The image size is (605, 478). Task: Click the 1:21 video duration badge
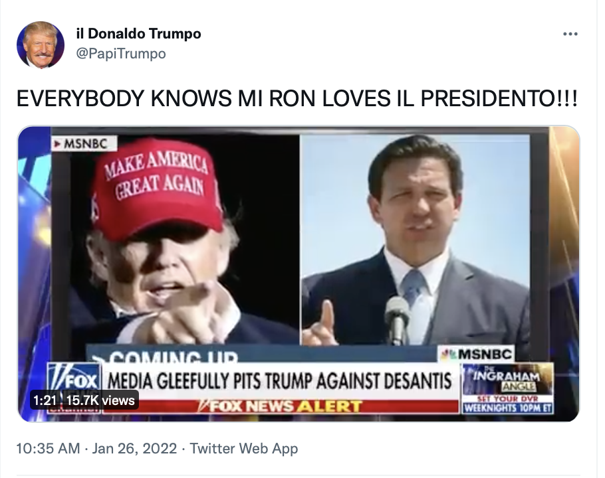[x=45, y=400]
